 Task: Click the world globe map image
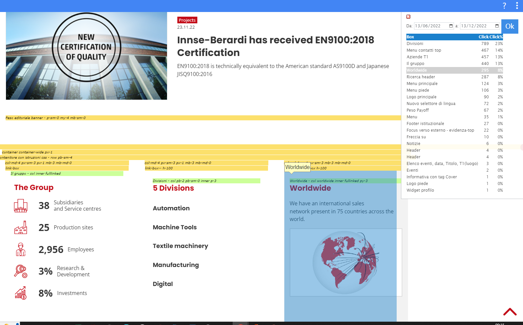pos(346,262)
